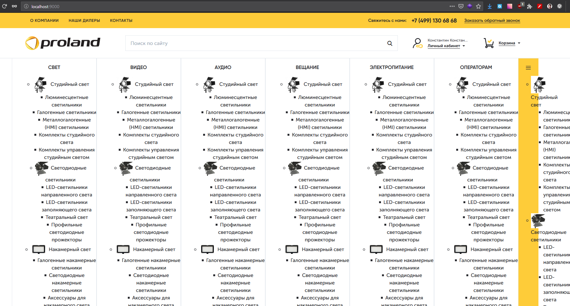Screen dimensions: 570x306
Task: Go to НАШИ ДИЛЕРЫ page
Action: tap(84, 21)
